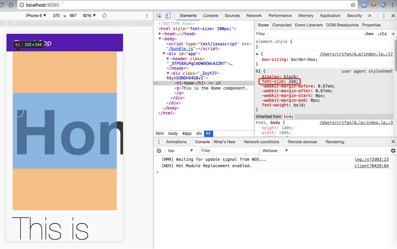Open the What's New drawer tab
This screenshot has height=249, width=397.
(x=224, y=142)
